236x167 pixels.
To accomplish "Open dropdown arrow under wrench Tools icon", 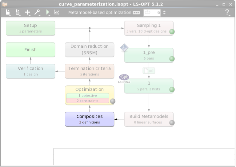I will (x=39, y=15).
